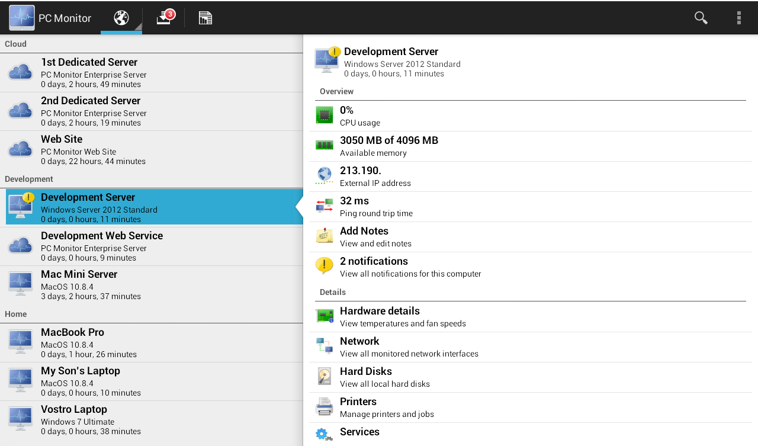758x446 pixels.
Task: Click the Hardware details board icon
Action: (325, 316)
